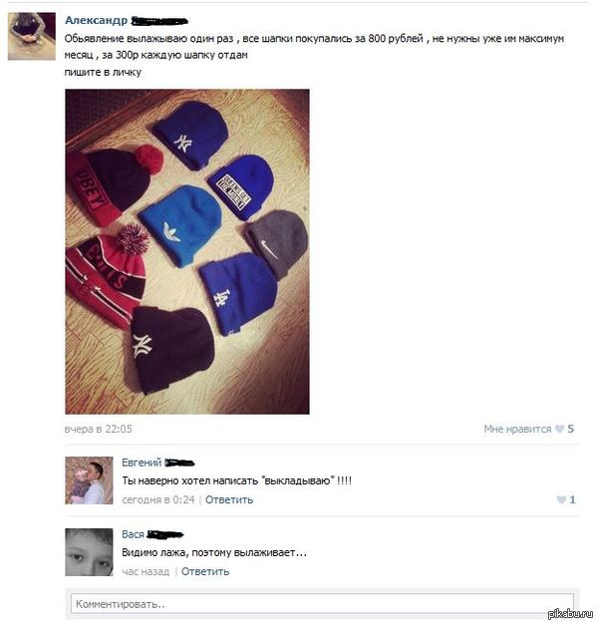Click the like count 5 on the post
Screen dimensions: 598x625
pos(570,429)
